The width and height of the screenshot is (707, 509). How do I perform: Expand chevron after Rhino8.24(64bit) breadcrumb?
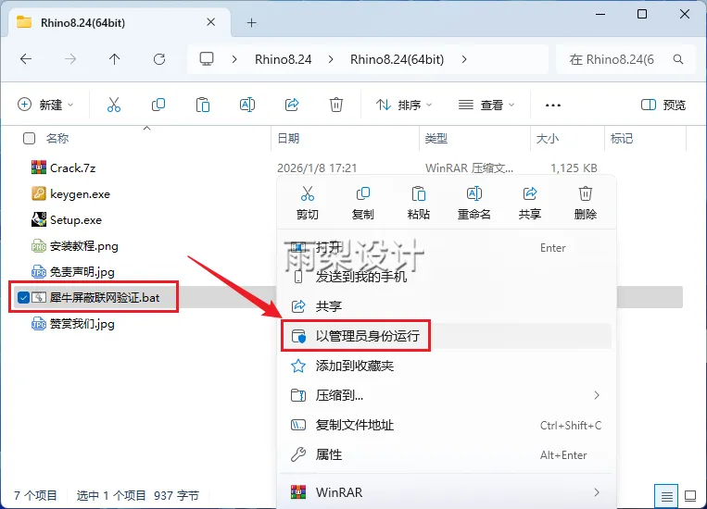pyautogui.click(x=464, y=59)
